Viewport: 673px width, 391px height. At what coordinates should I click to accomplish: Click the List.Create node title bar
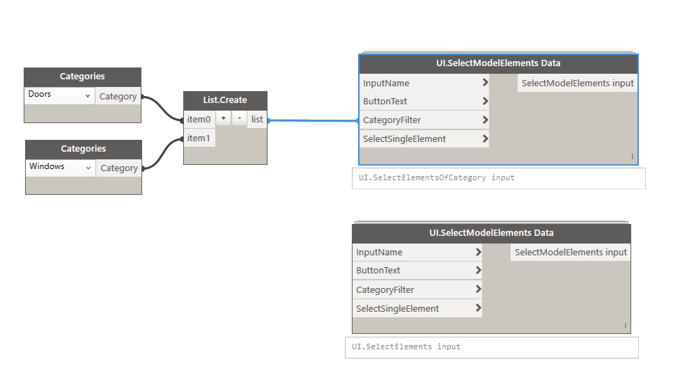click(225, 100)
